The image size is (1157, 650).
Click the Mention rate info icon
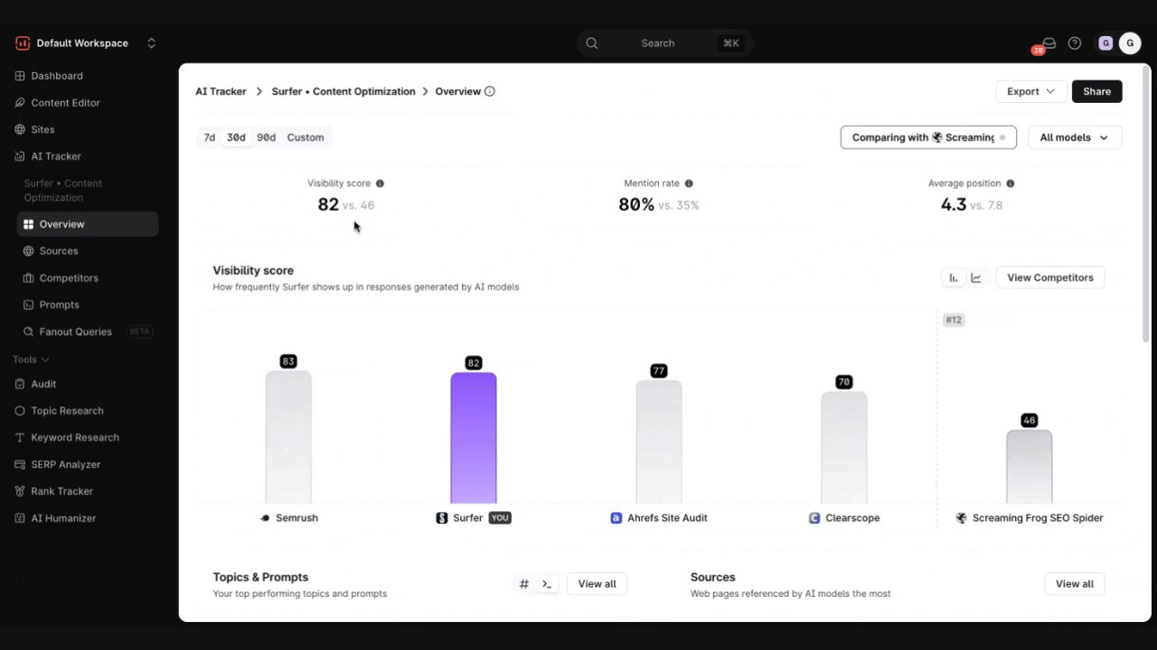pos(689,183)
